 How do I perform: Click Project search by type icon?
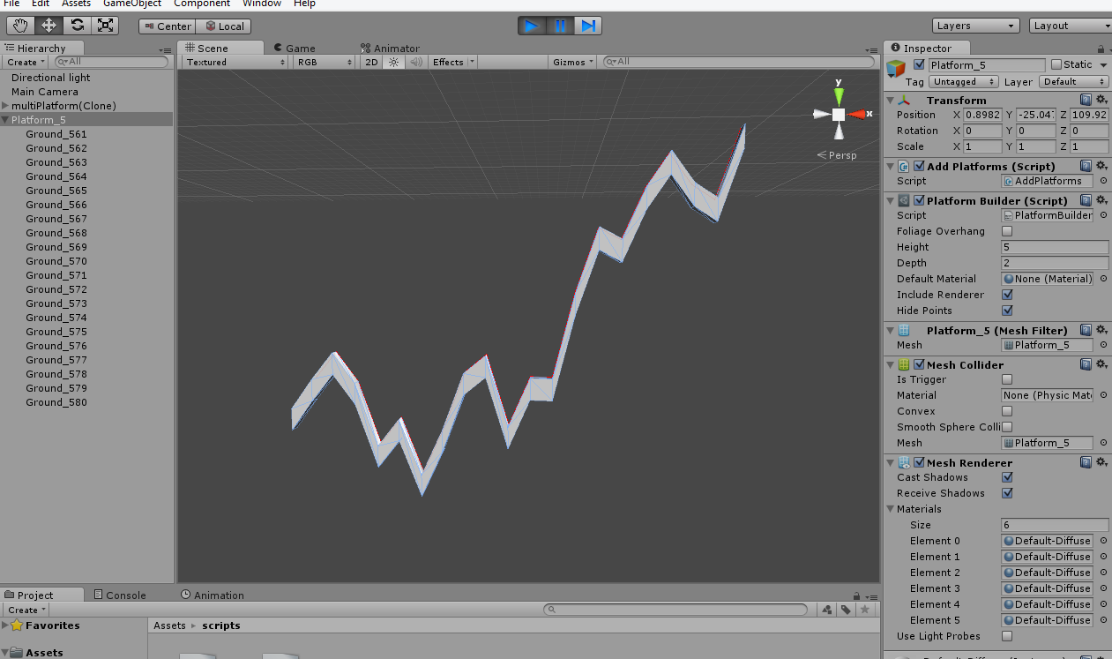tap(826, 610)
